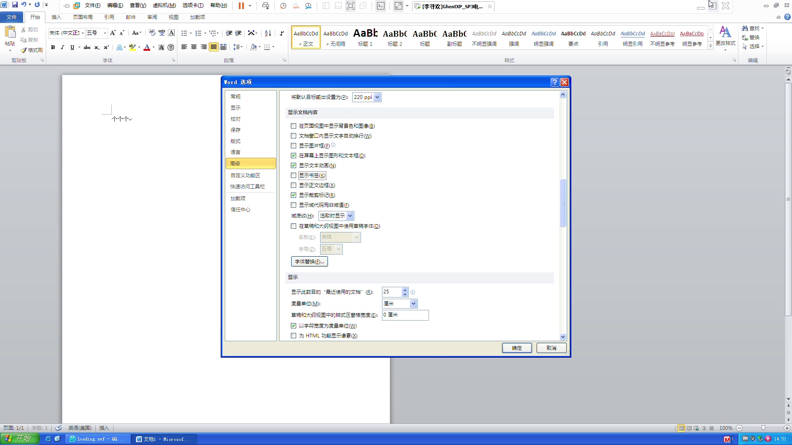Apply strikethrough formatting
Image resolution: width=792 pixels, height=445 pixels.
(x=87, y=47)
